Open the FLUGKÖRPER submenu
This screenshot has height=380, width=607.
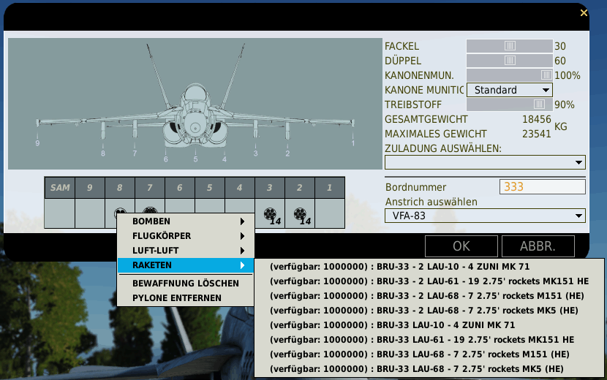tap(186, 236)
